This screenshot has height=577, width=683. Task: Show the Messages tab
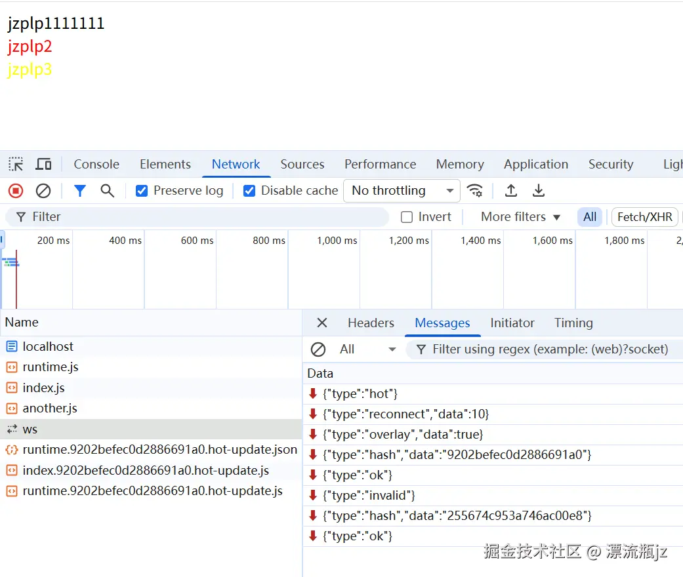pyautogui.click(x=442, y=323)
